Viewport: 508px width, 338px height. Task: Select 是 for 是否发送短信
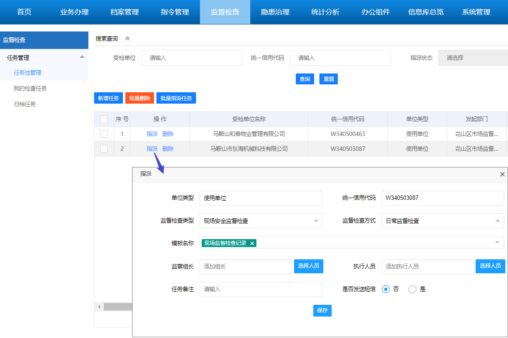(x=412, y=289)
